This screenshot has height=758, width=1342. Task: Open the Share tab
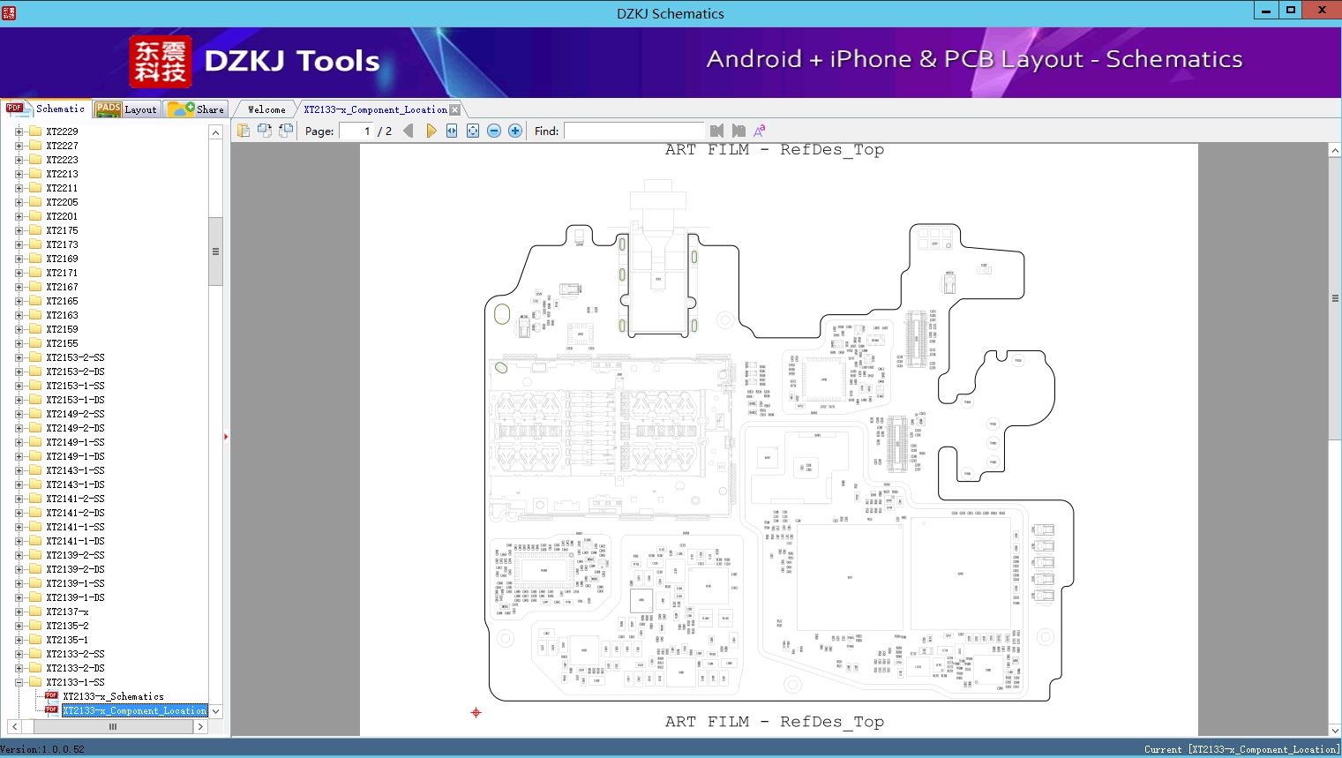(196, 109)
